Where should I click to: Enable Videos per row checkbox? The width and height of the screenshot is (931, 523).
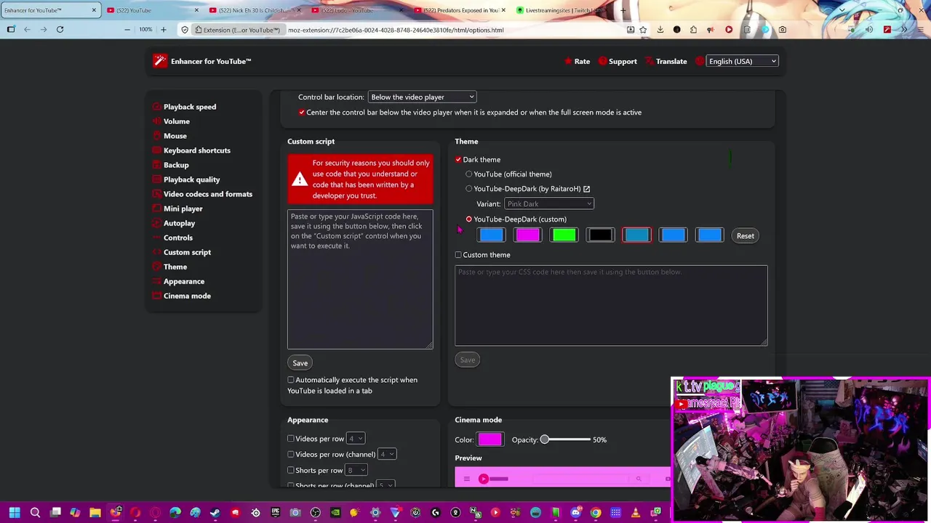pyautogui.click(x=291, y=439)
